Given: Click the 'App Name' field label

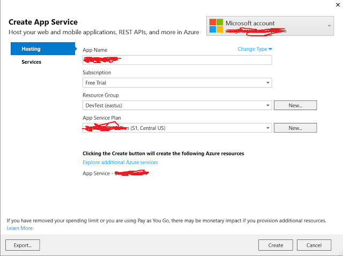Looking at the screenshot, I should (x=95, y=50).
